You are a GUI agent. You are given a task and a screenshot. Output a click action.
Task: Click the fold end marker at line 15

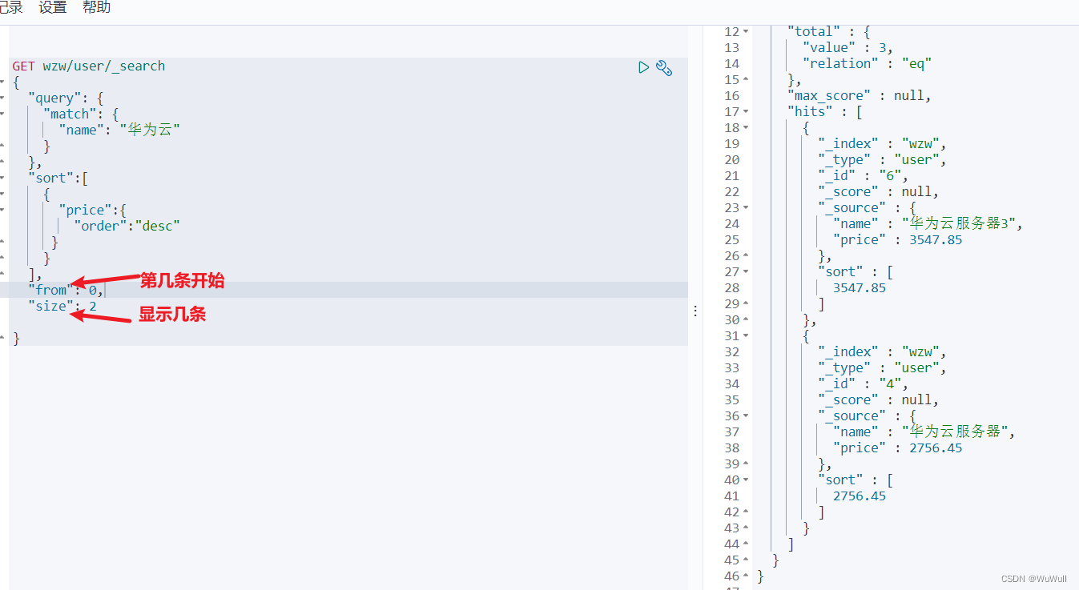pos(747,80)
